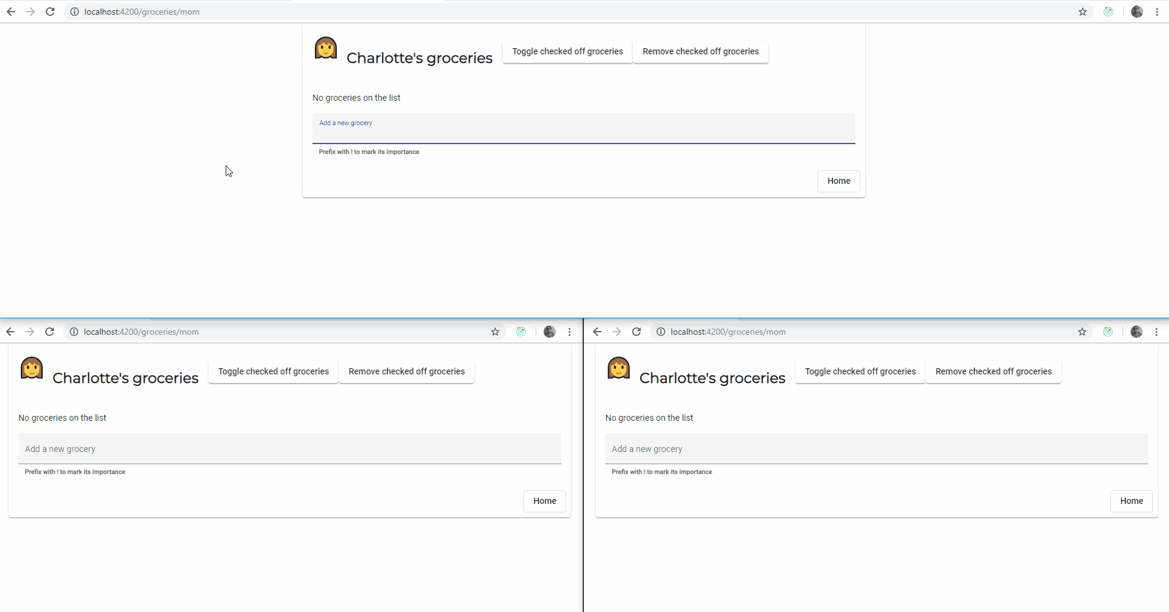Focus Add a new grocery field, bottom-left window
Screen dimensions: 1169x612
pyautogui.click(x=290, y=449)
